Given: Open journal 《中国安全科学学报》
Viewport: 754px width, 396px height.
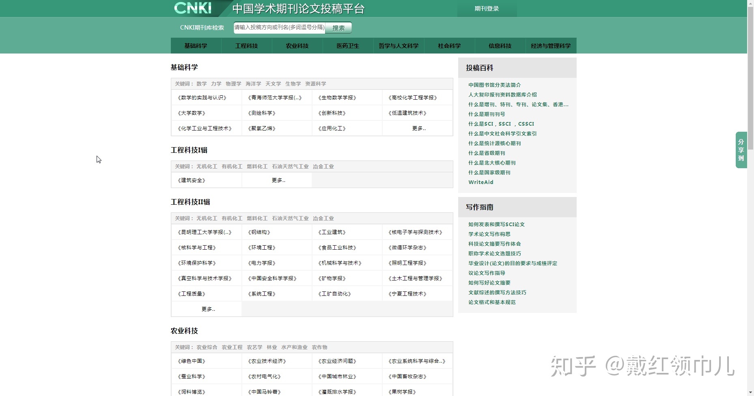Looking at the screenshot, I should click(272, 278).
